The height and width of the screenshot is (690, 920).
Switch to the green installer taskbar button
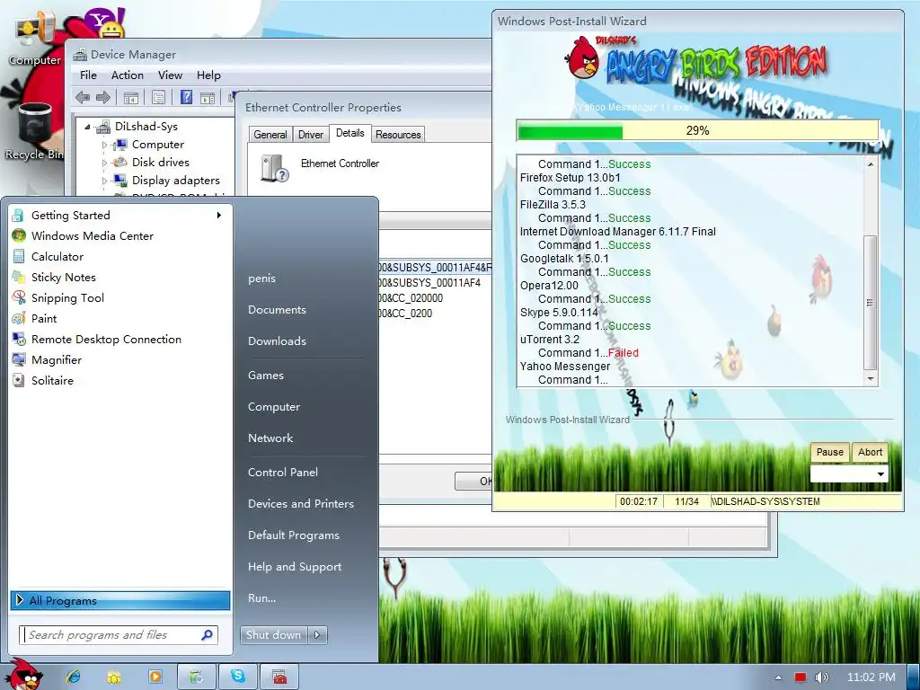(197, 677)
